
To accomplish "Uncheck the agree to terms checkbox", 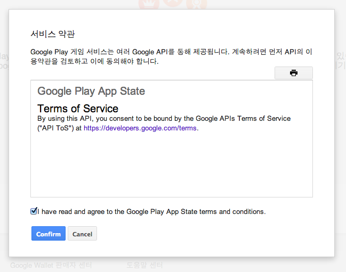I will 34,211.
